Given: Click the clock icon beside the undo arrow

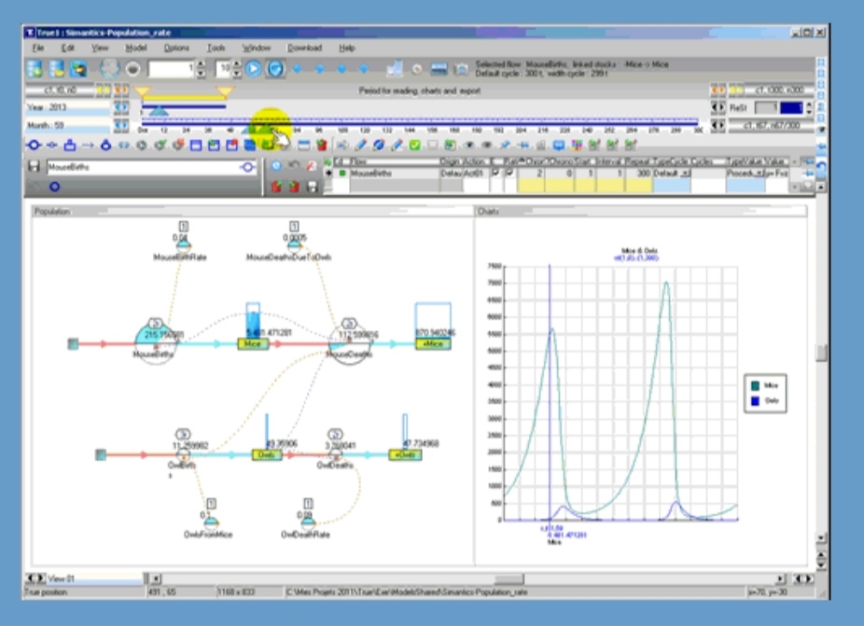Looking at the screenshot, I should [x=276, y=165].
